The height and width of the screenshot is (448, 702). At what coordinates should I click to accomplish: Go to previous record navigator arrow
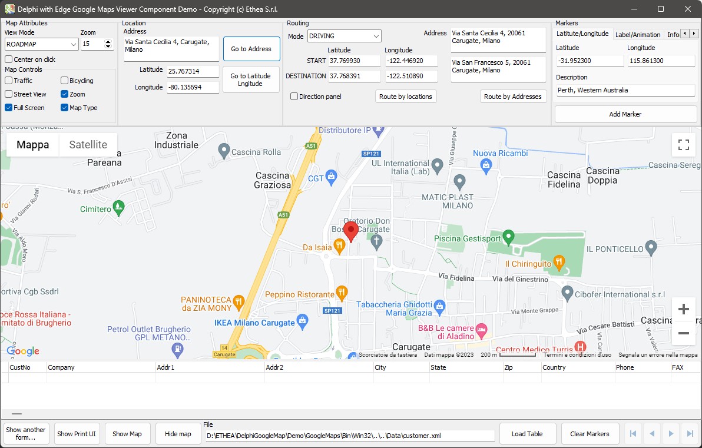(x=652, y=433)
